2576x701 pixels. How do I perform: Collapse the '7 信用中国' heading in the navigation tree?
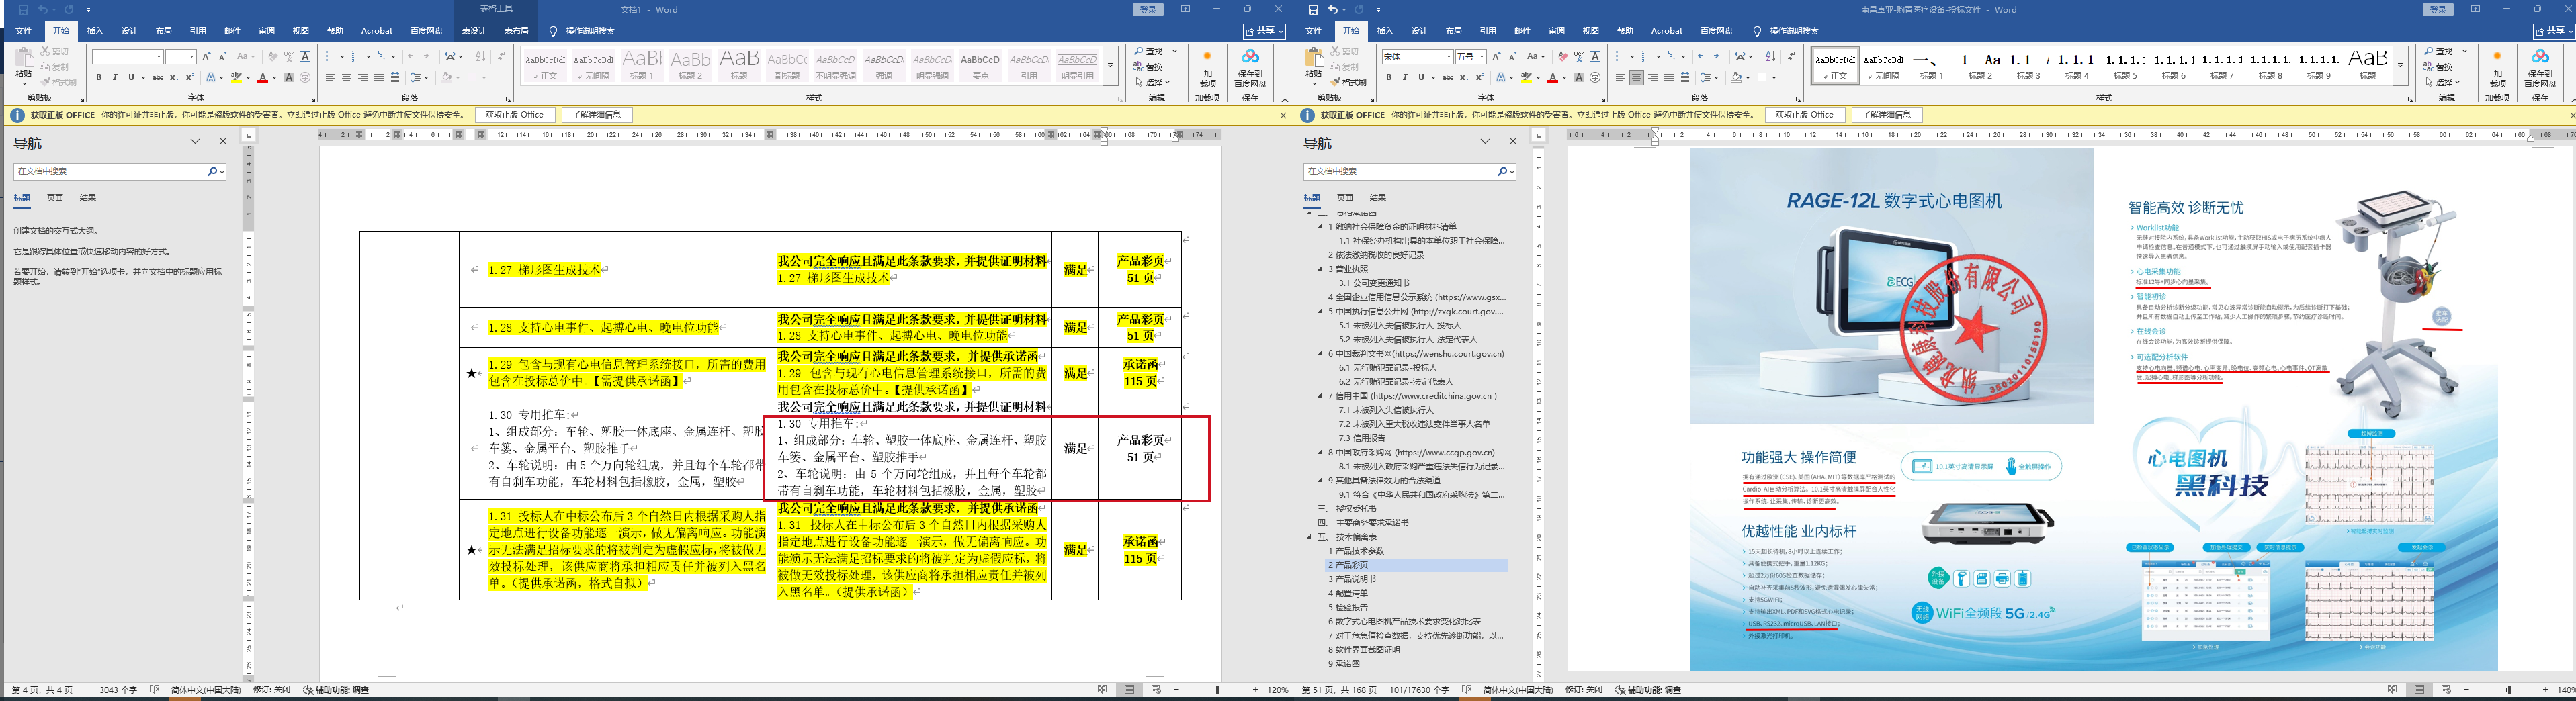[x=1320, y=396]
